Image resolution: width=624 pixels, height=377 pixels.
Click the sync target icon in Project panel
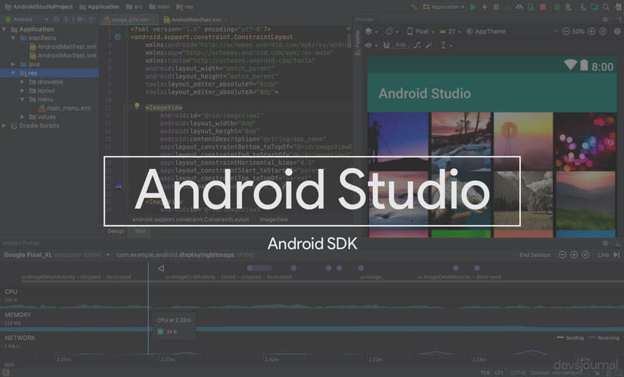click(56, 19)
